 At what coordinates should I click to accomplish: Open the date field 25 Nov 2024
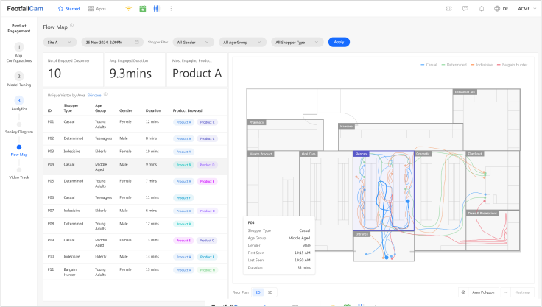click(x=111, y=42)
